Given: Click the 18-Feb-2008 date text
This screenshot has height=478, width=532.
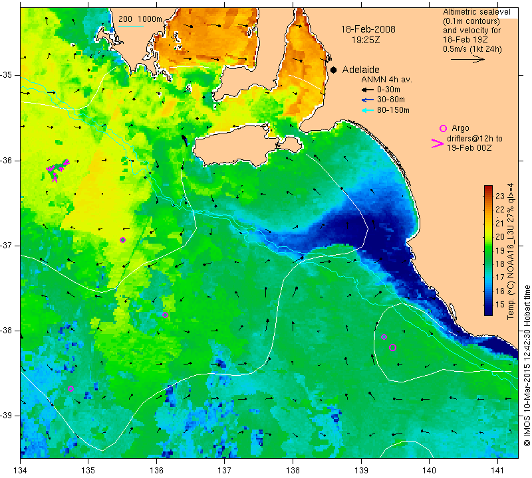Looking at the screenshot, I should click(368, 29).
